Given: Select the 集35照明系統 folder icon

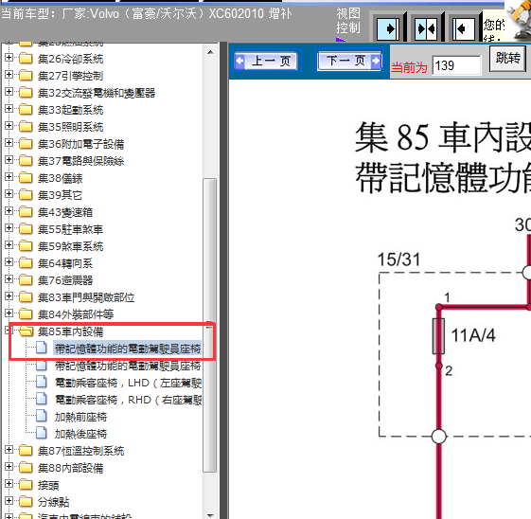Looking at the screenshot, I should coord(26,127).
